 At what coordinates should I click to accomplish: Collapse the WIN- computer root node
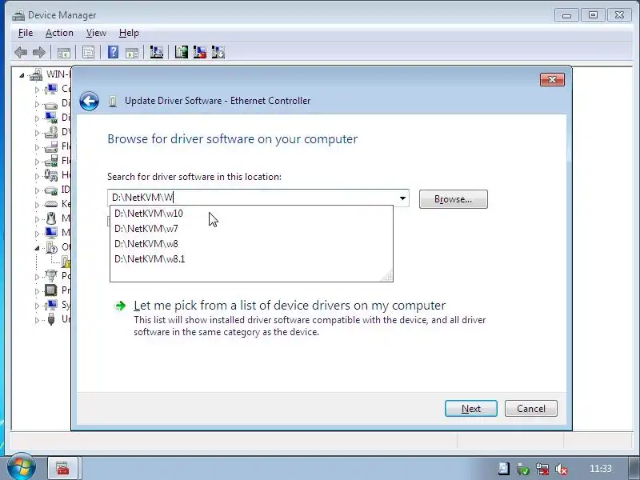click(22, 75)
